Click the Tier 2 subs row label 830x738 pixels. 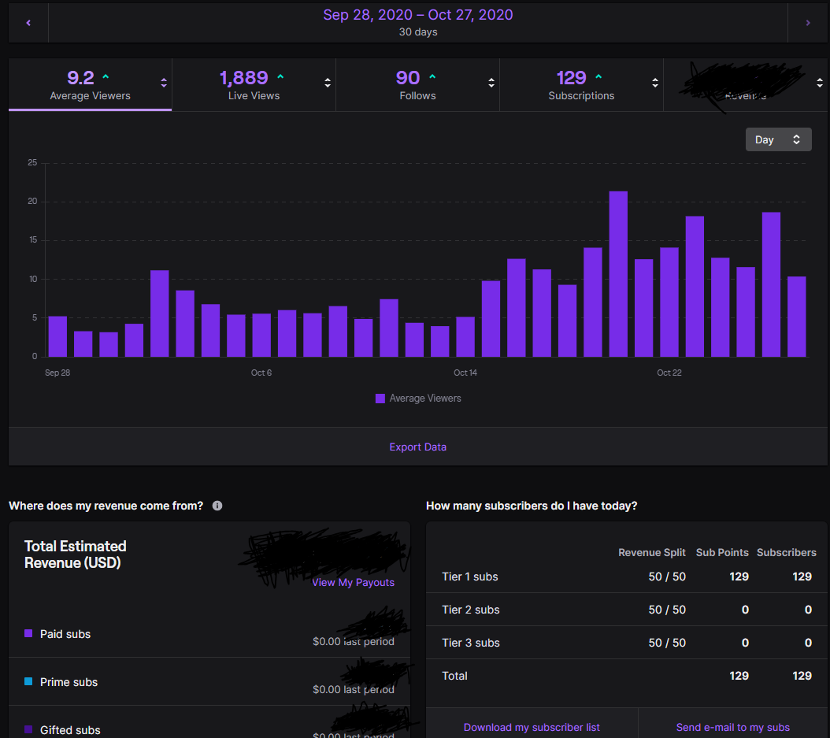(471, 610)
